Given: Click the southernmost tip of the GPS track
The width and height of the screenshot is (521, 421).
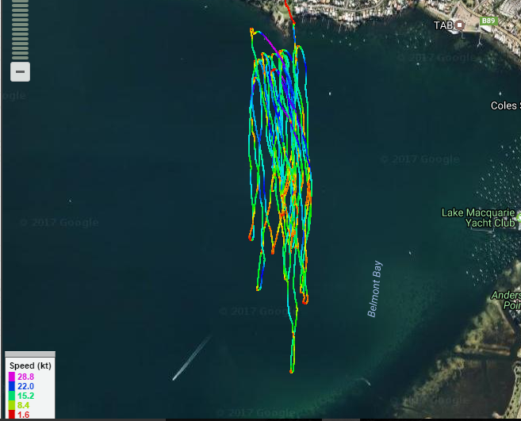Looking at the screenshot, I should (x=292, y=370).
